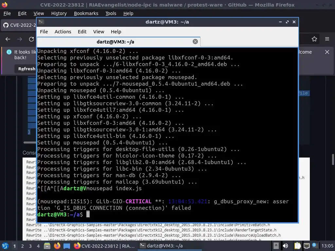The image size is (335, 251).
Task: Open the terminal's Help menu
Action: tap(116, 32)
